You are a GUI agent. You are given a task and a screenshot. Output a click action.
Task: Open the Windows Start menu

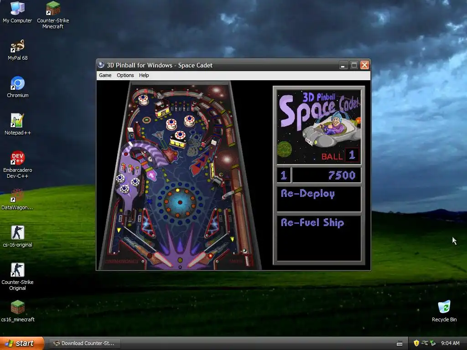22,343
